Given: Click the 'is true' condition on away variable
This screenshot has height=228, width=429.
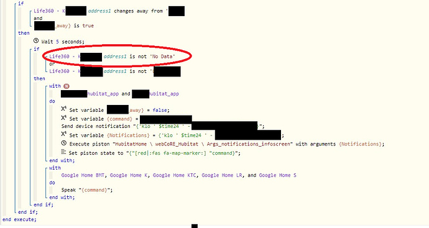Looking at the screenshot, I should [84, 25].
